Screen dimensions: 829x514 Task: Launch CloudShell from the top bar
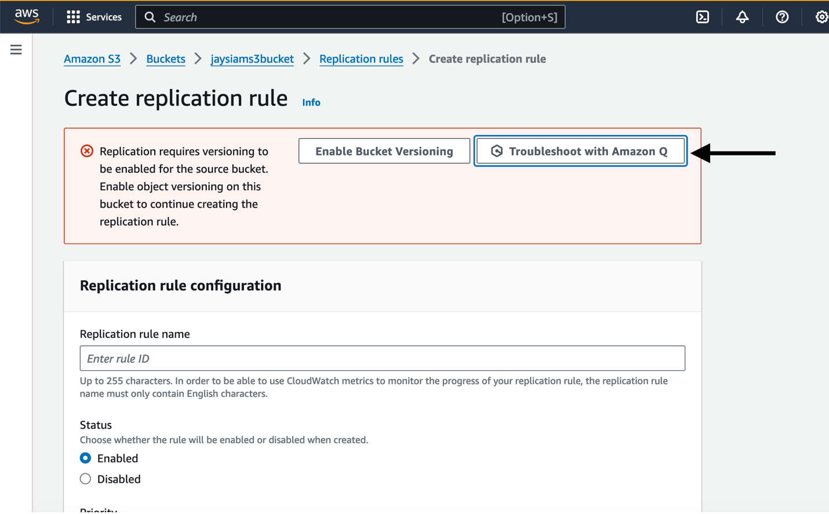click(x=702, y=17)
